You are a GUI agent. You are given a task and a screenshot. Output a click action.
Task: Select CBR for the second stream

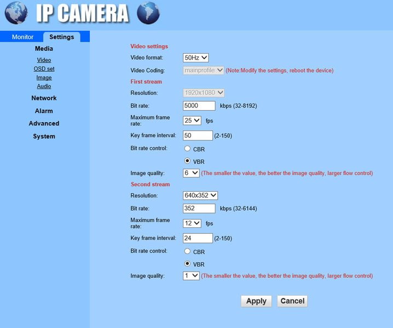point(187,251)
